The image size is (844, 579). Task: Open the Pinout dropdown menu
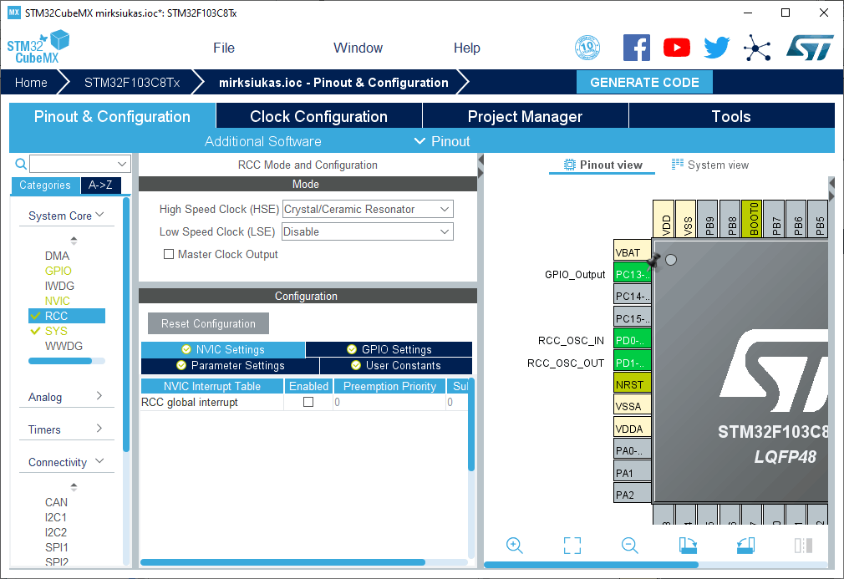(442, 141)
